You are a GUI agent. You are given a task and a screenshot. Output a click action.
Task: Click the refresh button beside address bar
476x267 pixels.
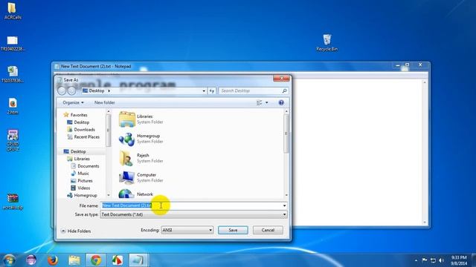pos(211,90)
